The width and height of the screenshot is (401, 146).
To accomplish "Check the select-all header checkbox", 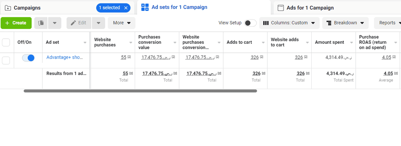I will coord(6,42).
